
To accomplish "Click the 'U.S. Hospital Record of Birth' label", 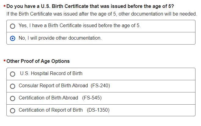I will click(x=51, y=74).
